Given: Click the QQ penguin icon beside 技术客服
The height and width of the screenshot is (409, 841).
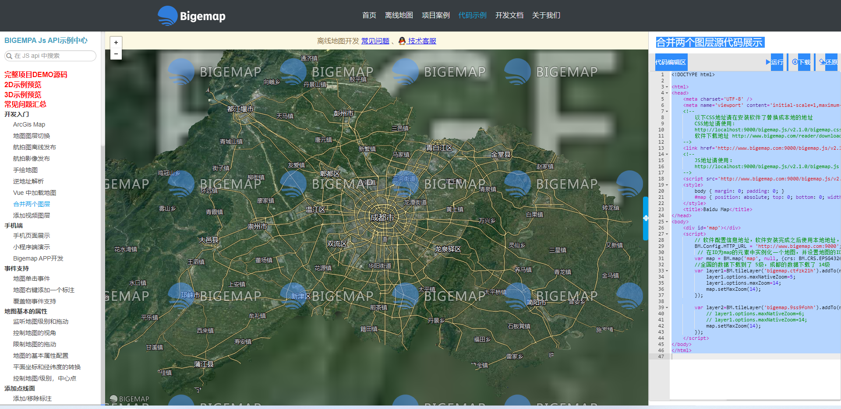Looking at the screenshot, I should [x=402, y=41].
